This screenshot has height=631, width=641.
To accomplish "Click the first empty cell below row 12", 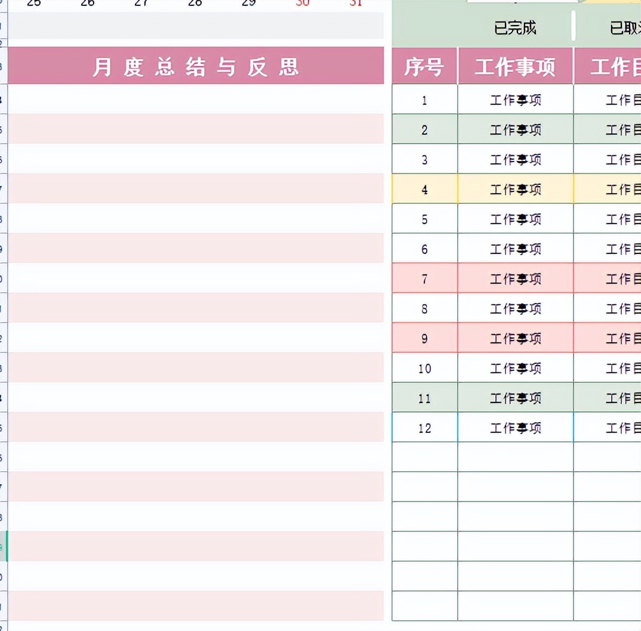I will [x=515, y=457].
